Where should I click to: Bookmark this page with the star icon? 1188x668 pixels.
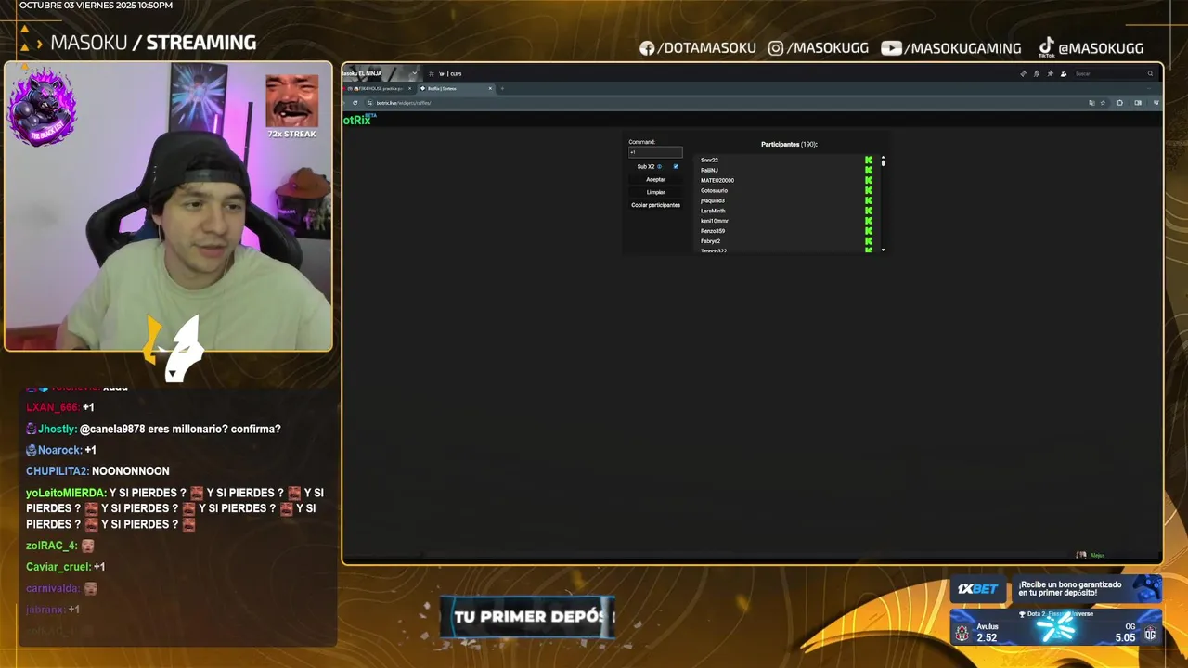[1103, 103]
